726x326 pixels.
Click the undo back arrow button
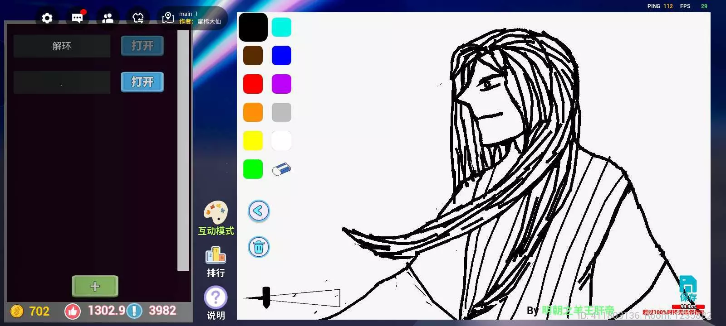click(x=259, y=211)
